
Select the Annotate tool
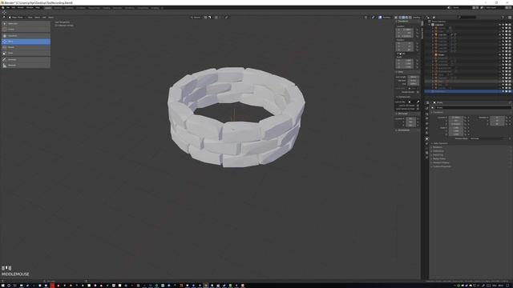point(26,59)
